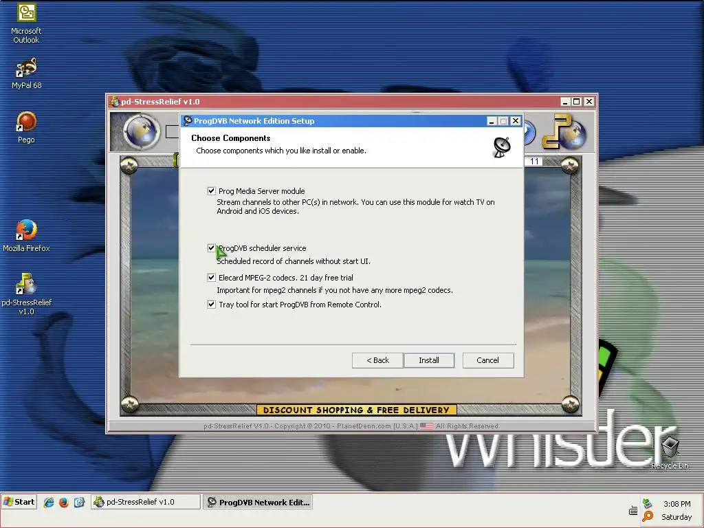Viewport: 704px width, 528px height.
Task: Click the pd-StressRelief copyright footer text
Action: click(x=351, y=426)
